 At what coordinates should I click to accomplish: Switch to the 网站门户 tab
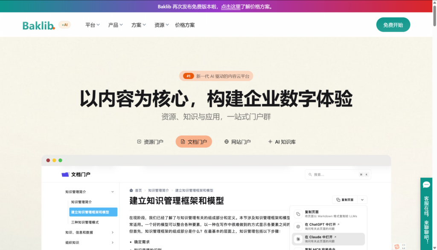click(x=237, y=142)
